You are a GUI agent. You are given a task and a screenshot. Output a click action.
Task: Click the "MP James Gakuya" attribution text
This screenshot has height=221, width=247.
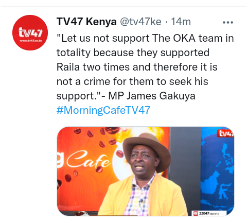click(152, 96)
